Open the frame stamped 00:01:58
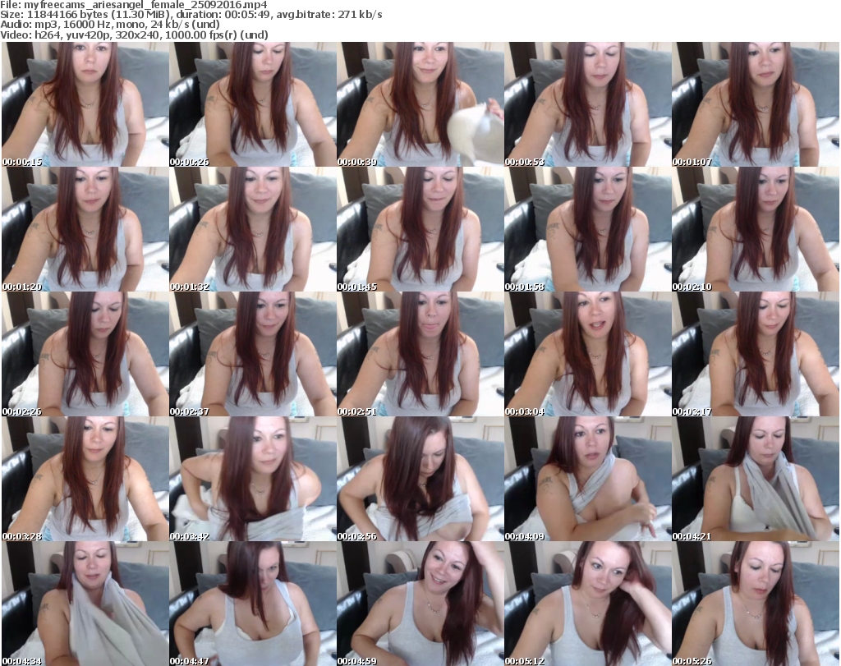 pos(588,229)
